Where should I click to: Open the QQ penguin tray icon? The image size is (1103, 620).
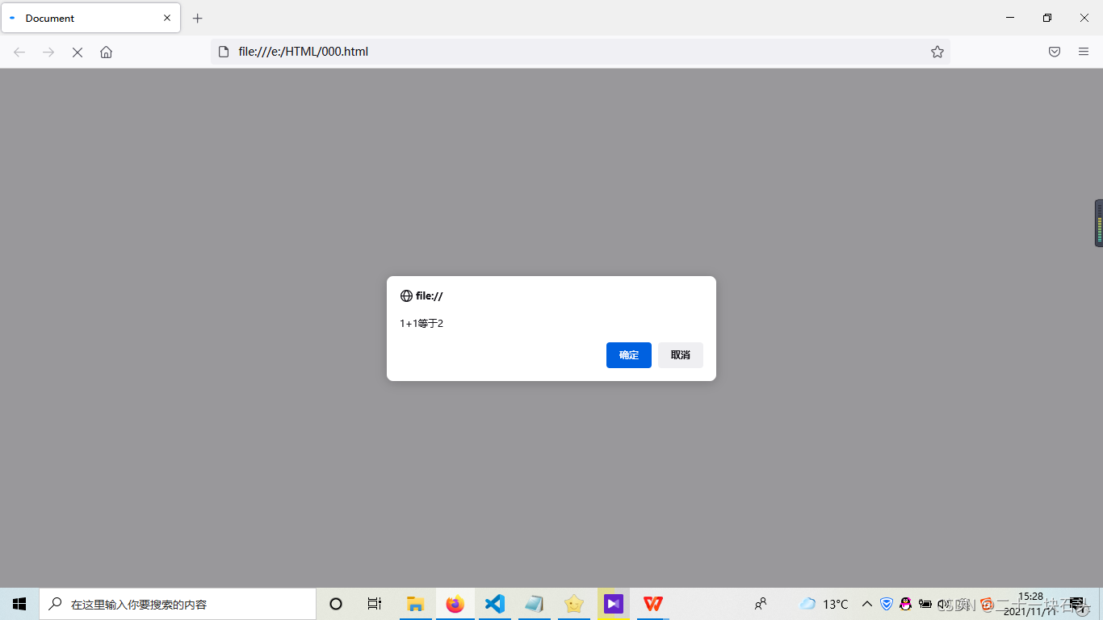point(906,604)
